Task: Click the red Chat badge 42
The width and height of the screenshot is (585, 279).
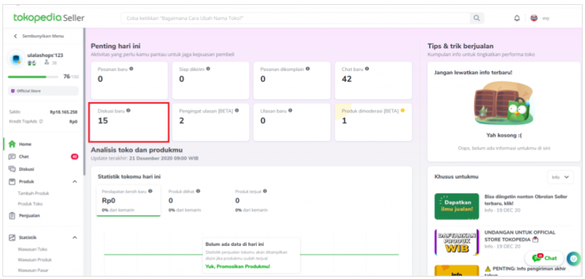Action: tap(74, 157)
